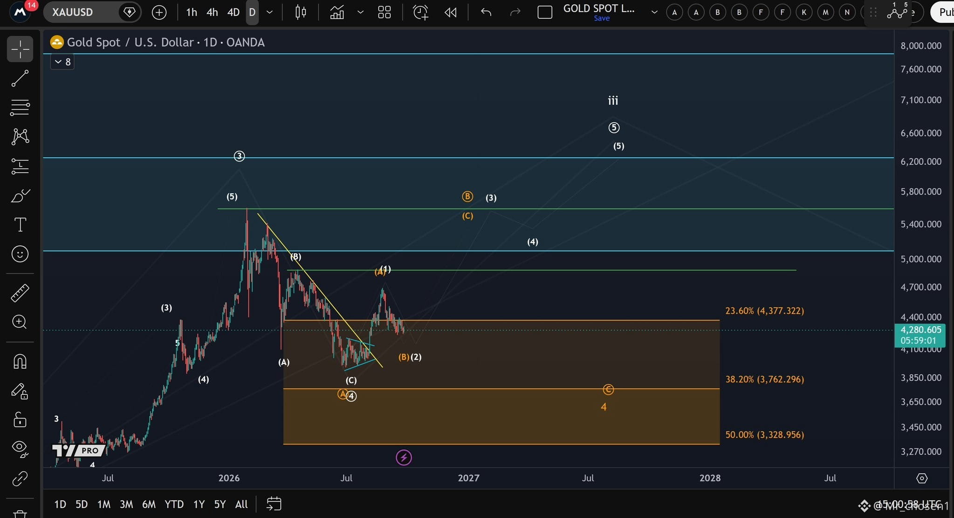Select the Fibonacci retracement tool
Image resolution: width=954 pixels, height=518 pixels.
point(20,108)
